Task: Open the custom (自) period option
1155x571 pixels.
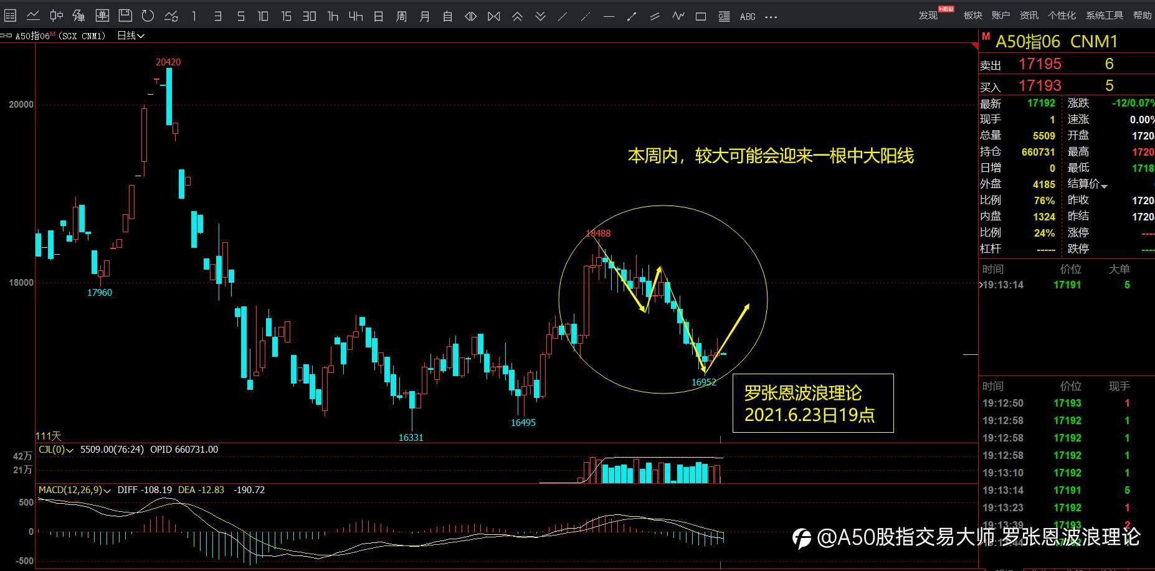Action: coord(448,16)
